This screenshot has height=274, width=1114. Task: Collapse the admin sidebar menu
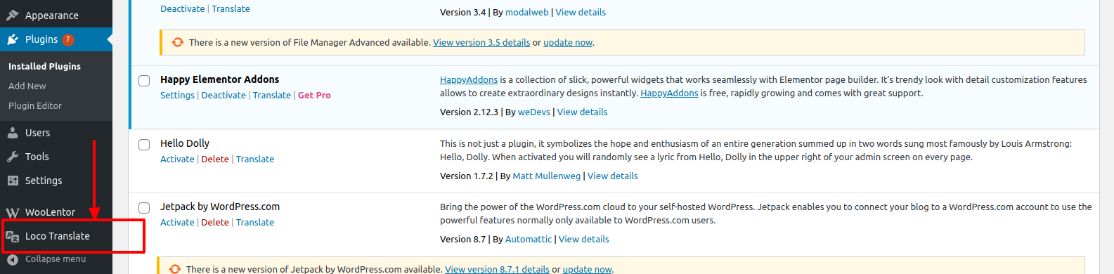click(56, 259)
